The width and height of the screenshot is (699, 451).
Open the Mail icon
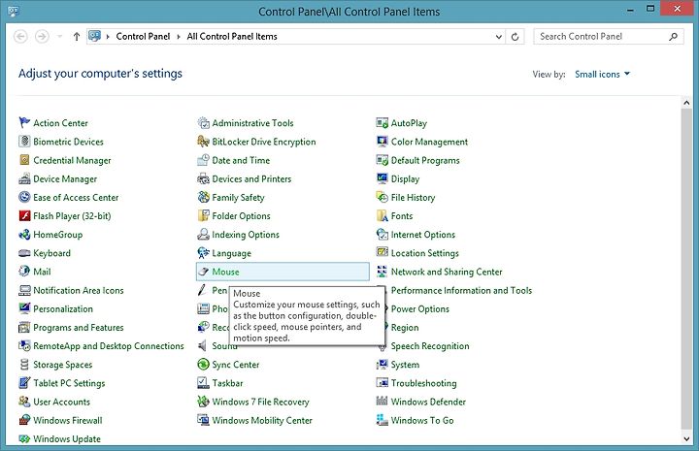tap(24, 272)
